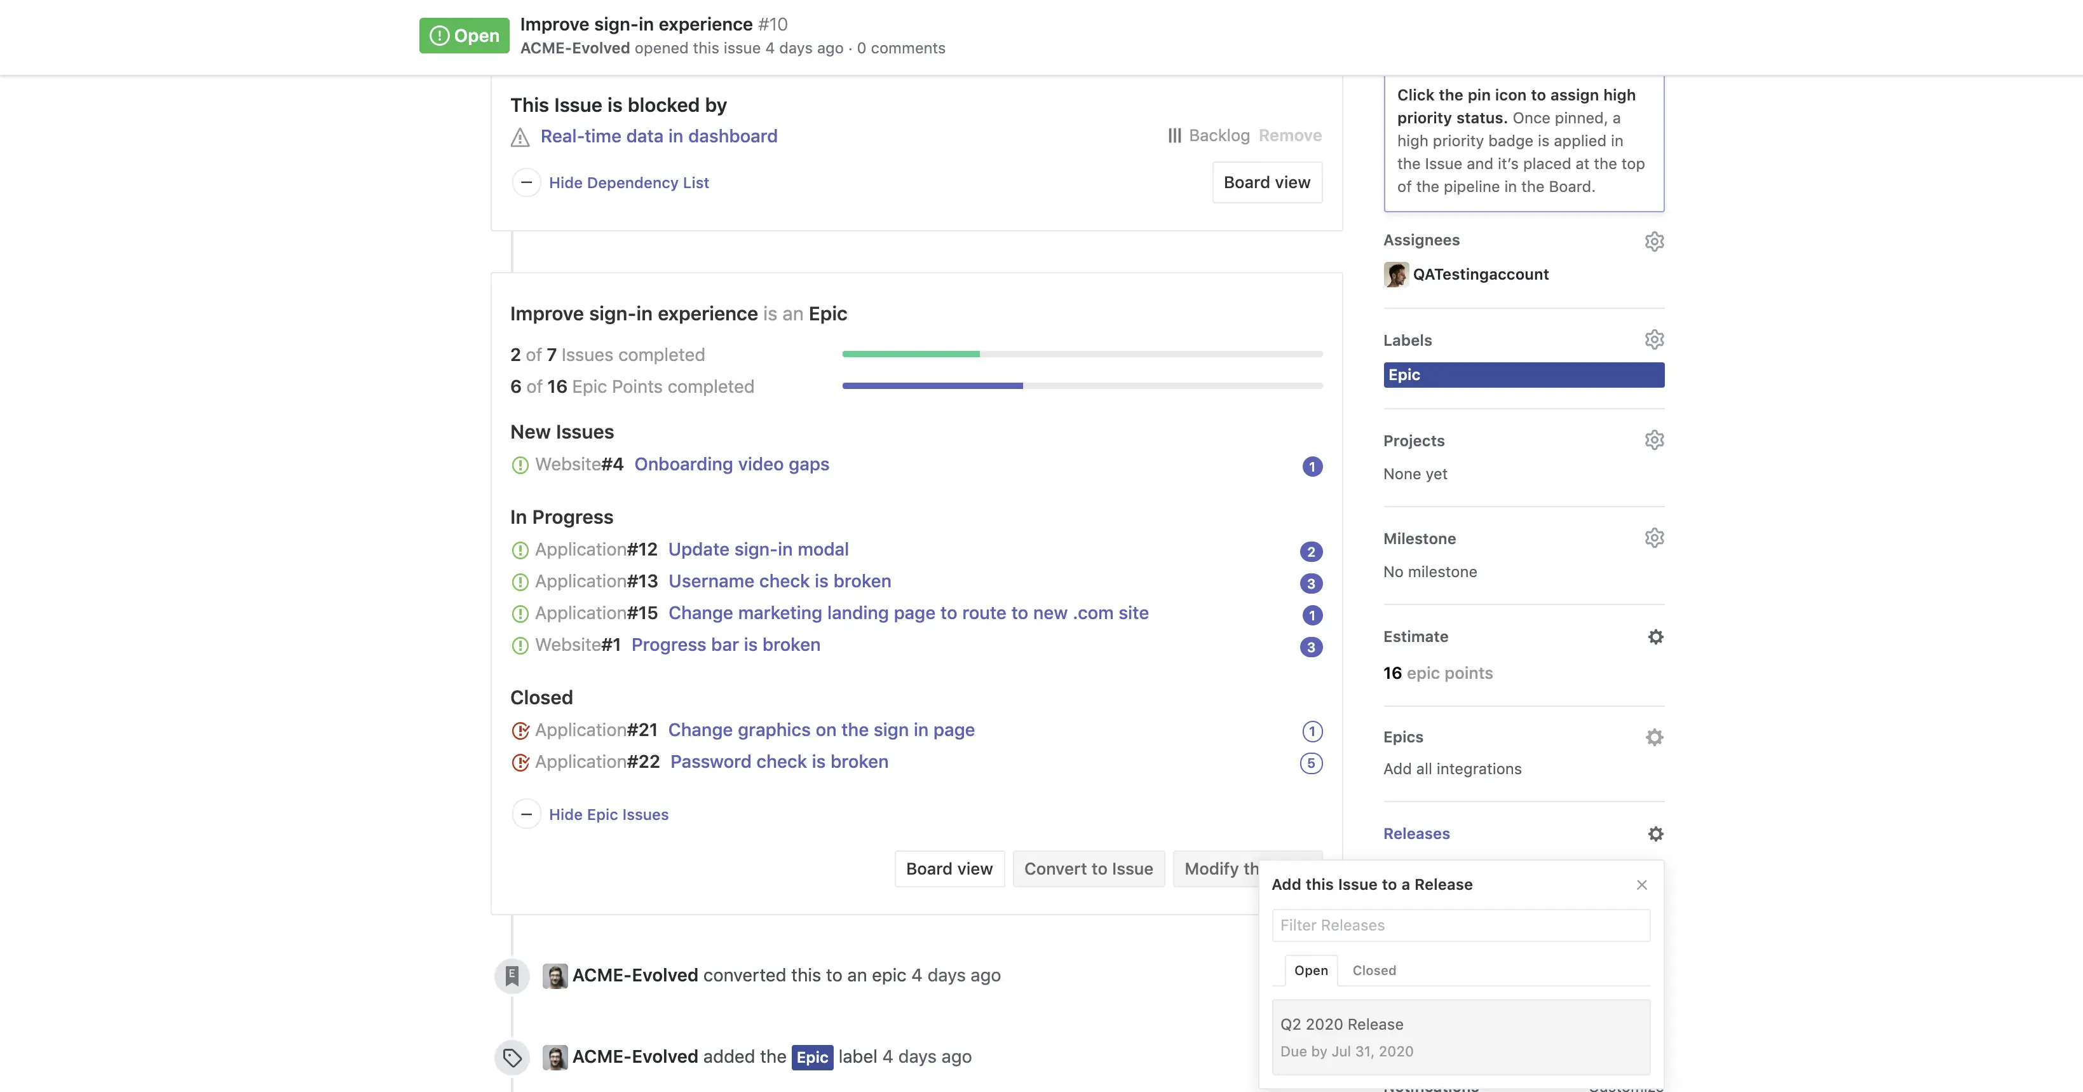Click the closed-issue icon next to Password check is broken
This screenshot has width=2083, height=1092.
[520, 763]
